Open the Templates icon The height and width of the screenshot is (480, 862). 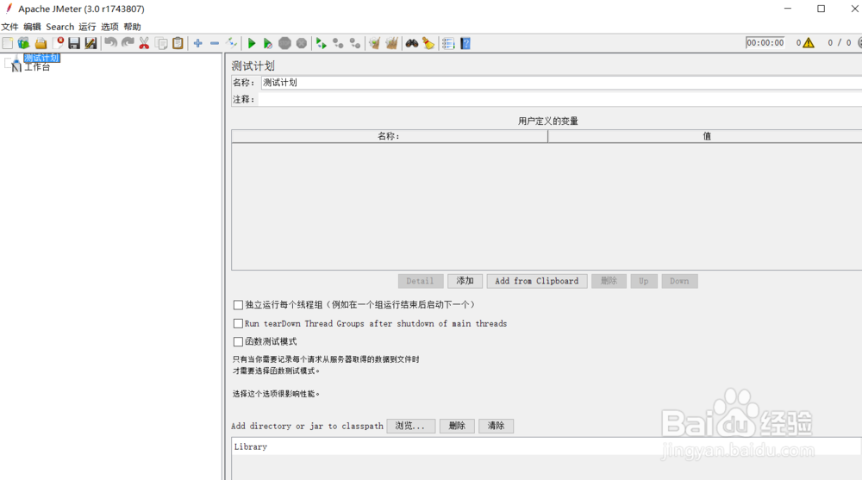tap(23, 43)
